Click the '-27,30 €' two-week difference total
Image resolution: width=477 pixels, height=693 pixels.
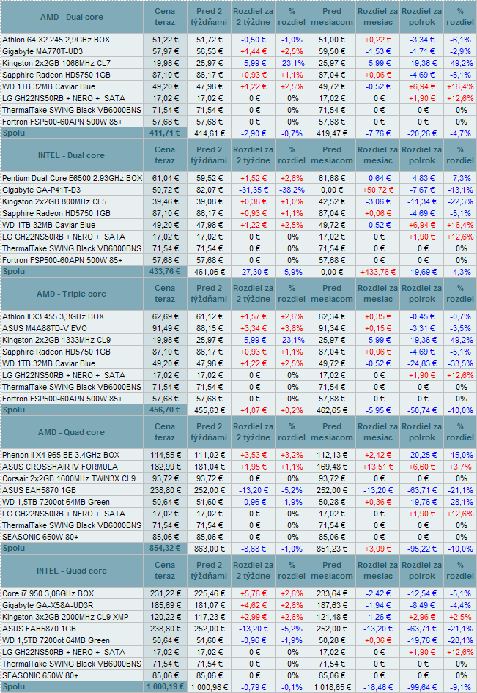(254, 272)
